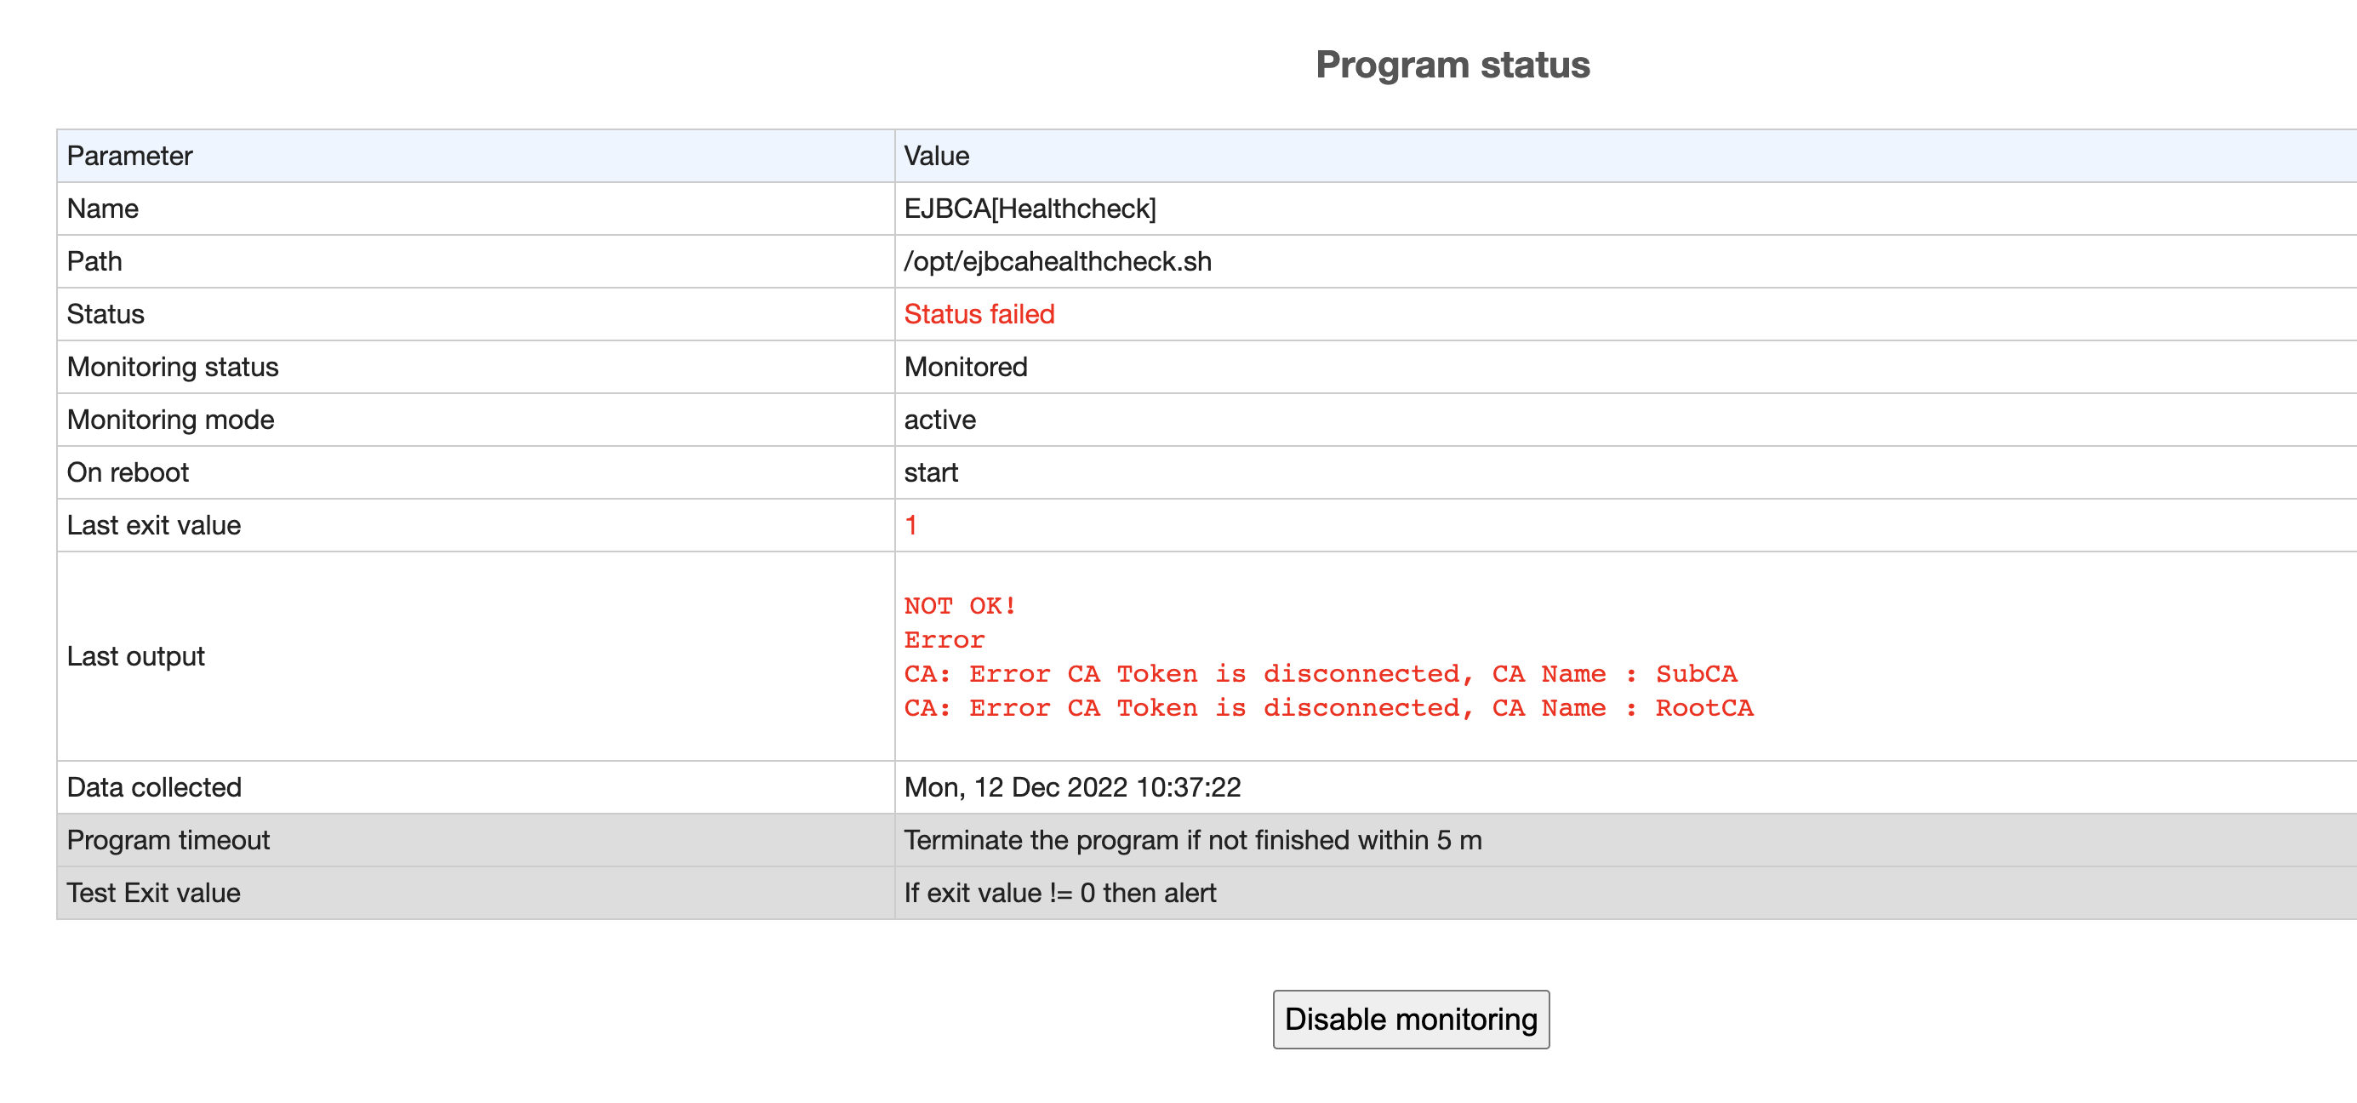Viewport: 2357px width, 1103px height.
Task: Select the active monitoring mode value
Action: pyautogui.click(x=939, y=420)
